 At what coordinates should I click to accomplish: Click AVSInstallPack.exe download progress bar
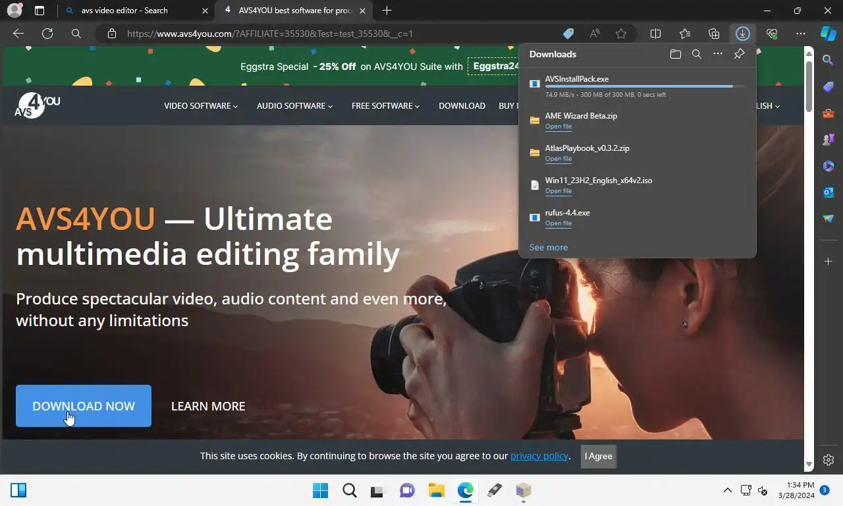(x=645, y=86)
